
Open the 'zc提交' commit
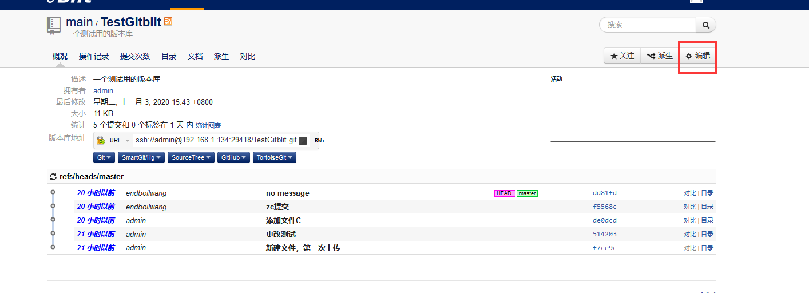[277, 207]
